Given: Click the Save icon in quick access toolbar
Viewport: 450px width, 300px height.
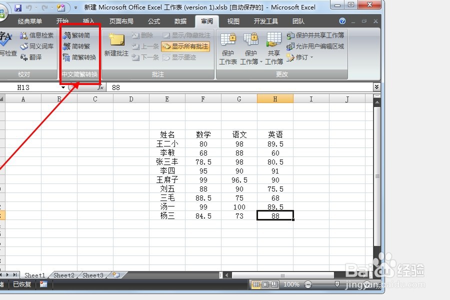Looking at the screenshot, I should click(18, 8).
